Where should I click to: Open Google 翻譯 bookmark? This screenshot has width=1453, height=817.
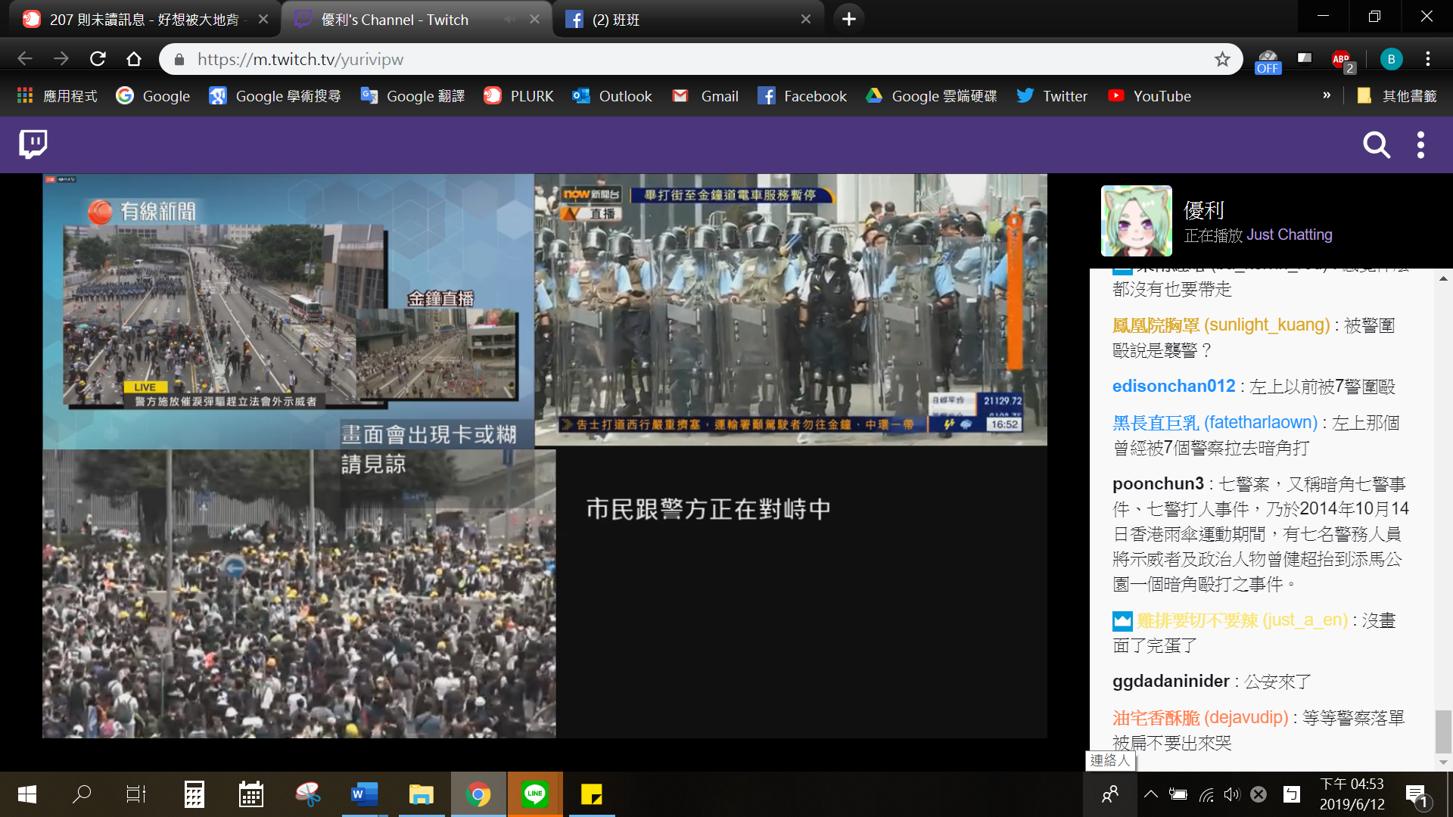412,96
